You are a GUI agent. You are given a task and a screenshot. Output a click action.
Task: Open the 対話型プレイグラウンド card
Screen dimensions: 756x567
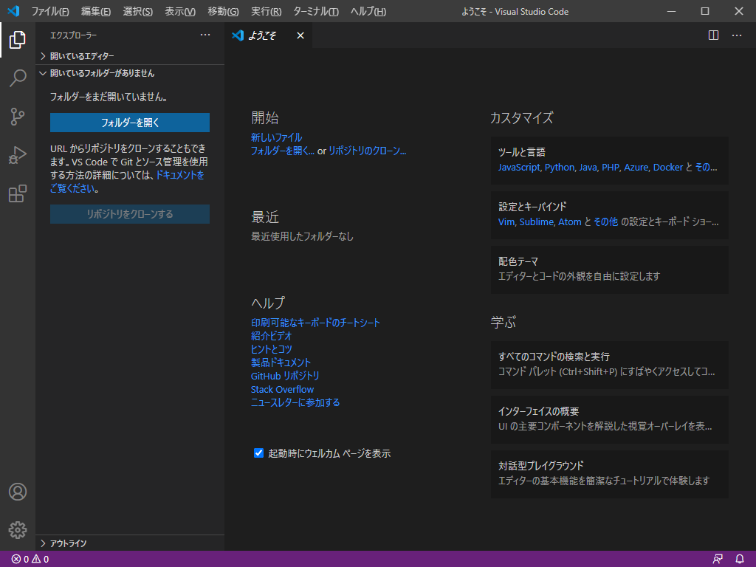[609, 475]
